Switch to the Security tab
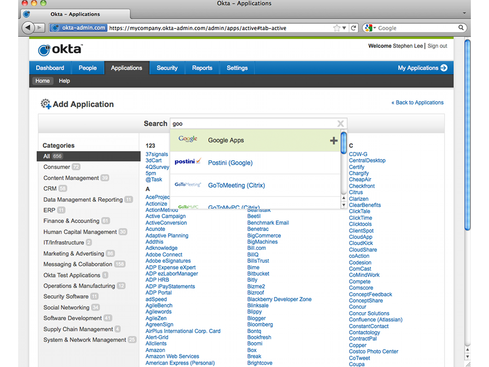This screenshot has width=489, height=367. (167, 68)
